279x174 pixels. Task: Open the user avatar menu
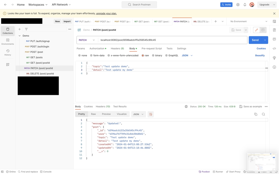(x=252, y=5)
